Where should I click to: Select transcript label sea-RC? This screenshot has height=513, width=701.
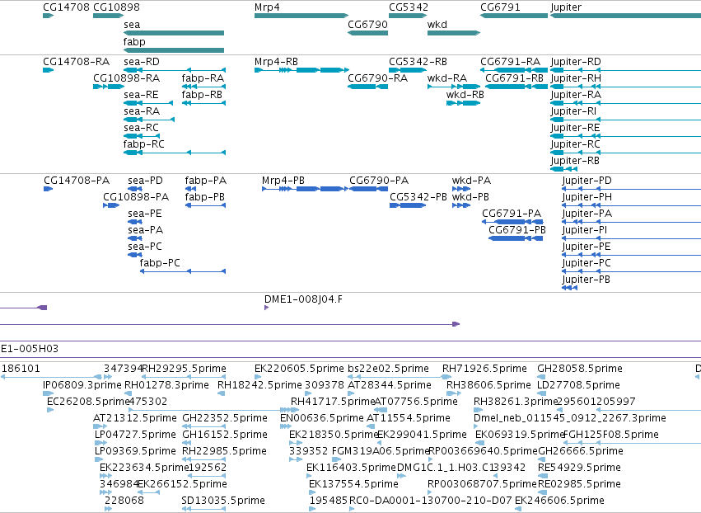(141, 128)
